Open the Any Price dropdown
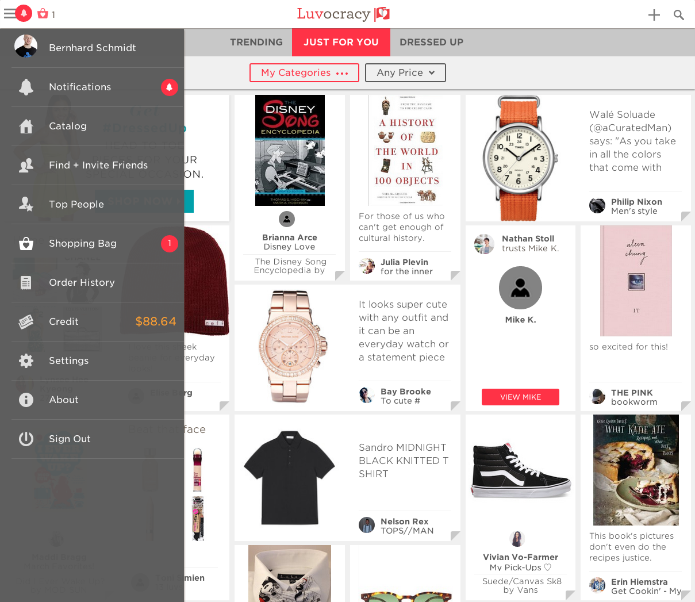This screenshot has width=695, height=602. (405, 72)
